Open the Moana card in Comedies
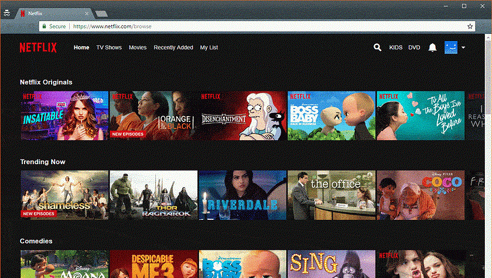The image size is (492, 278). 64,264
